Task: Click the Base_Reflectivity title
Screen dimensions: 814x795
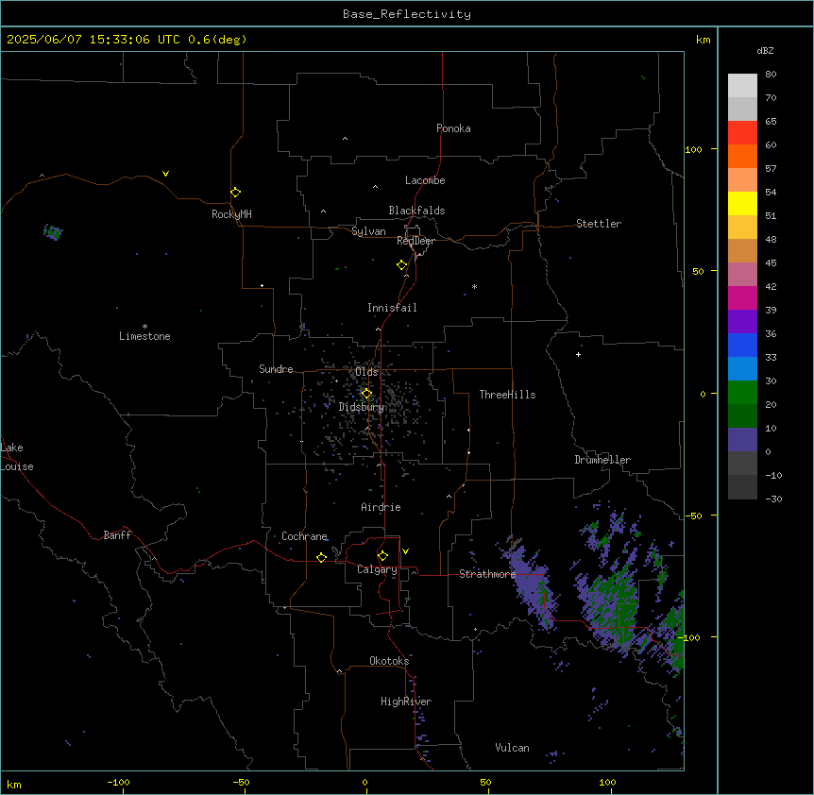Action: click(407, 14)
